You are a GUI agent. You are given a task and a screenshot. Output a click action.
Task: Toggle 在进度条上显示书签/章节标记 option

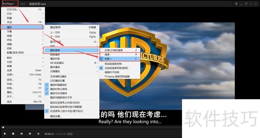click(72, 111)
